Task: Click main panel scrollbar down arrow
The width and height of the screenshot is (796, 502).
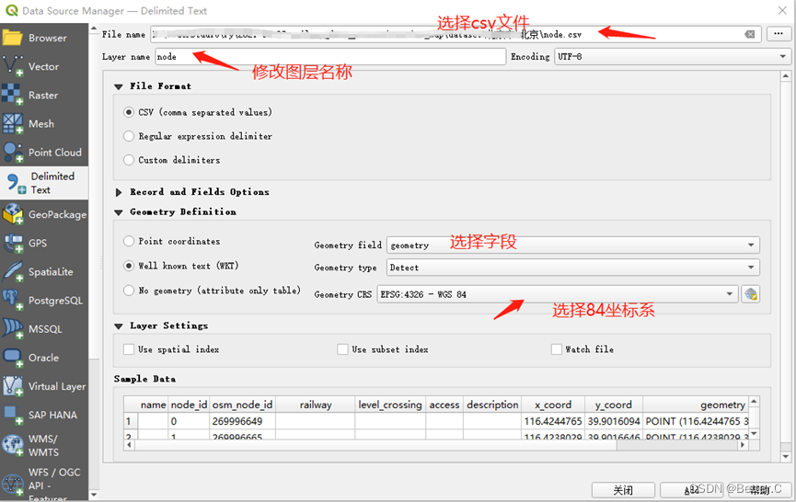Action: (x=786, y=456)
